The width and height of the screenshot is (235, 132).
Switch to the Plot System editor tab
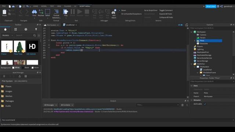[x=51, y=25]
